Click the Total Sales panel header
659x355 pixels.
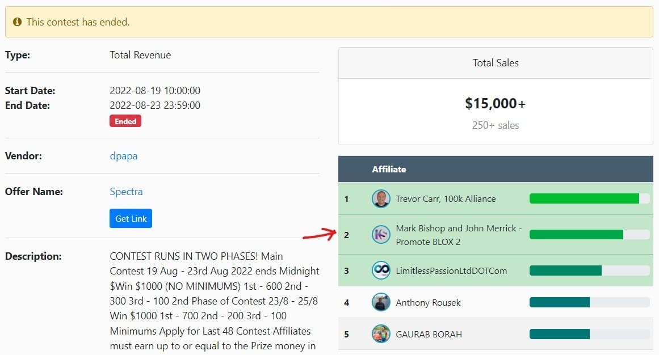click(496, 63)
